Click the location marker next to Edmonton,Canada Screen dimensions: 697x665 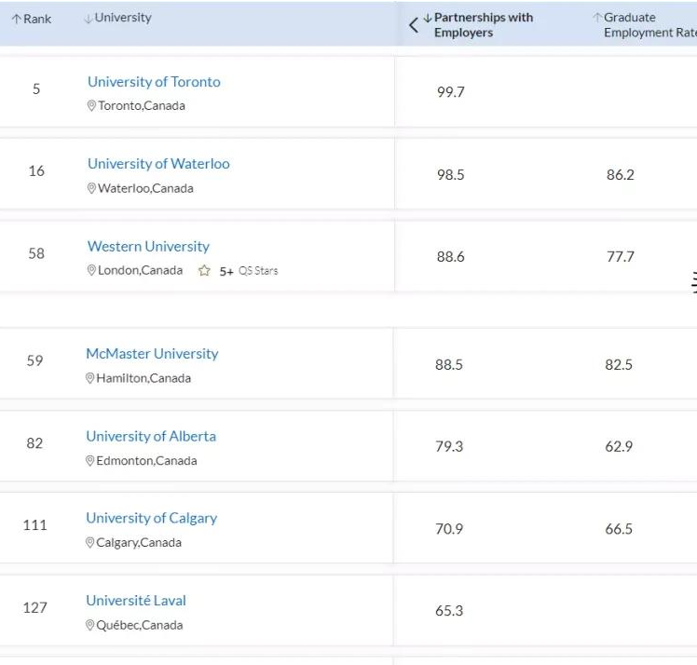[90, 461]
